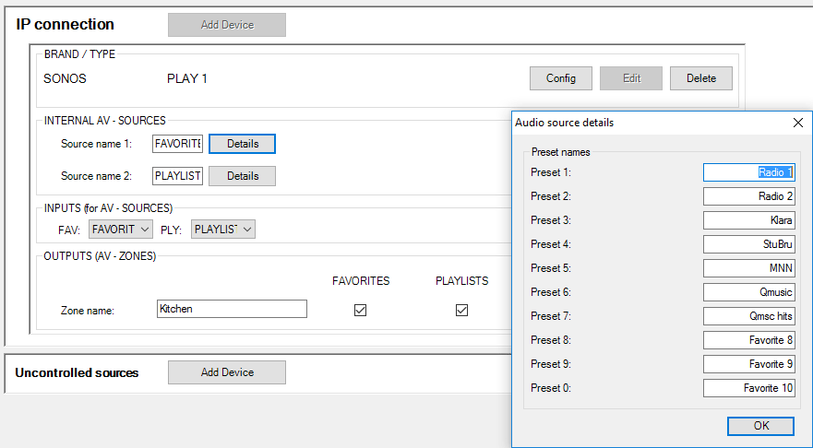Click the Zone name Kitchen field
813x448 pixels.
232,309
